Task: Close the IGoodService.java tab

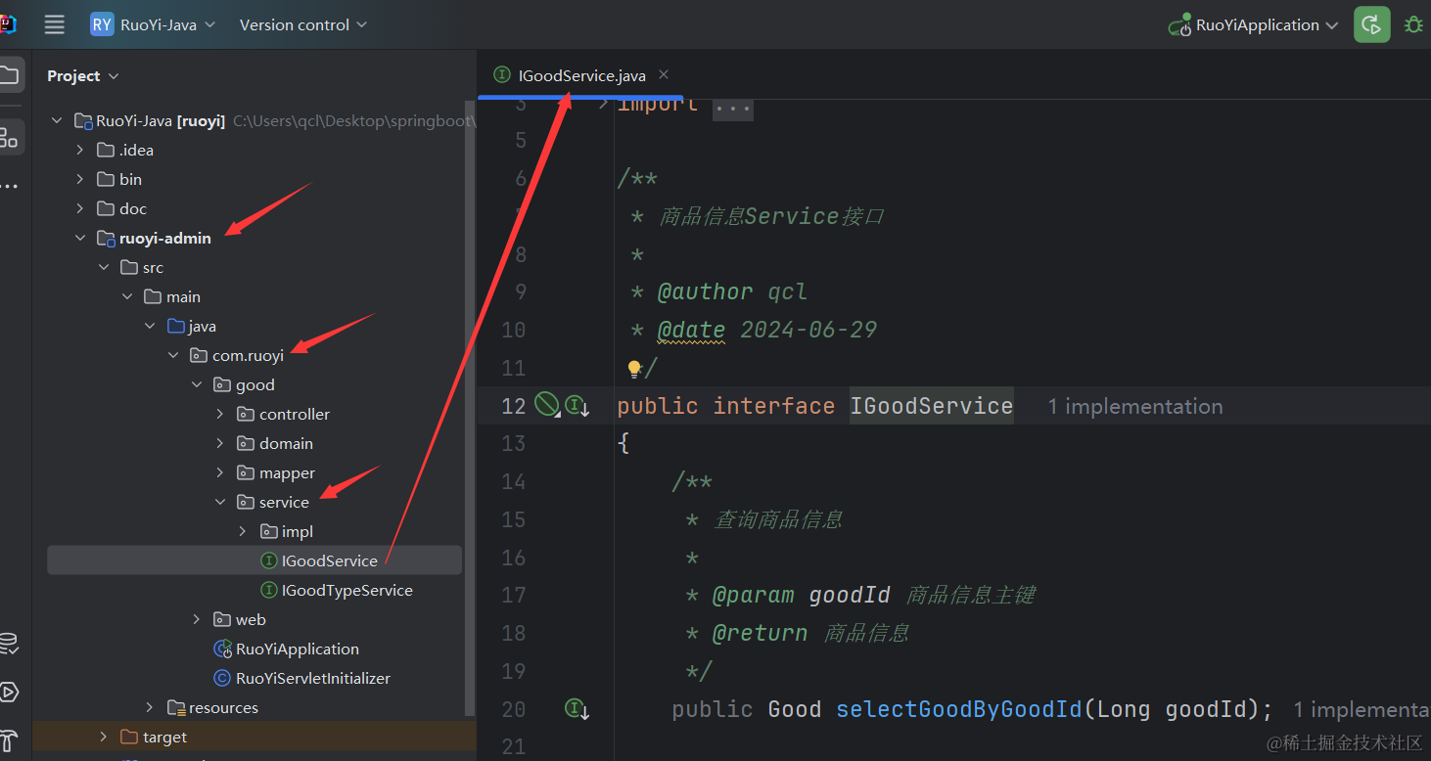Action: [664, 75]
